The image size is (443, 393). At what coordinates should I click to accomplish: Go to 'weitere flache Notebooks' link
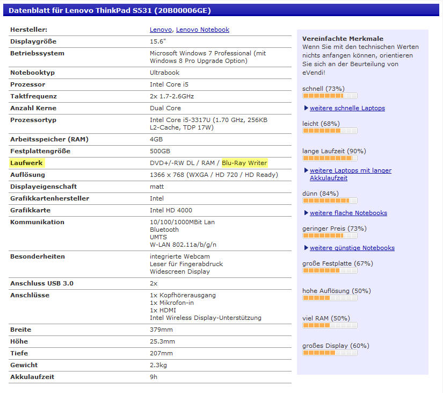pyautogui.click(x=348, y=213)
